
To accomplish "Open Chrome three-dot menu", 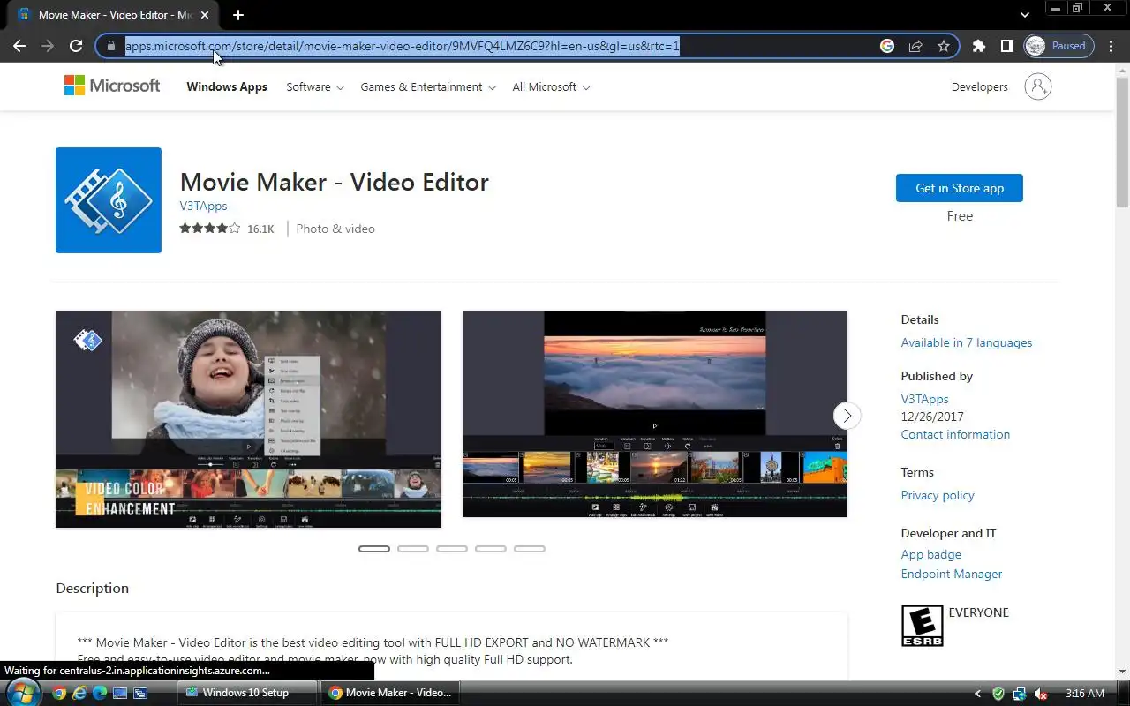I will tap(1111, 46).
